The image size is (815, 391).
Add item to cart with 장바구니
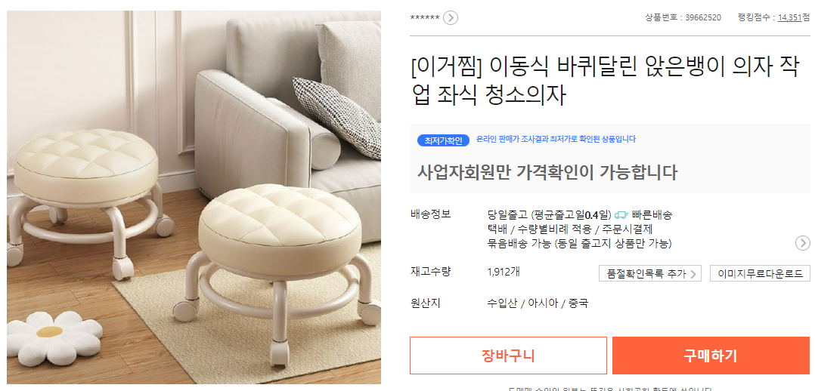tap(508, 356)
